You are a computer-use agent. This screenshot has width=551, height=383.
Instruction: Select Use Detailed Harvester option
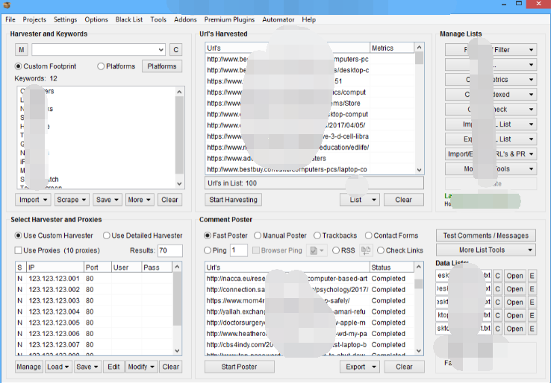point(107,235)
